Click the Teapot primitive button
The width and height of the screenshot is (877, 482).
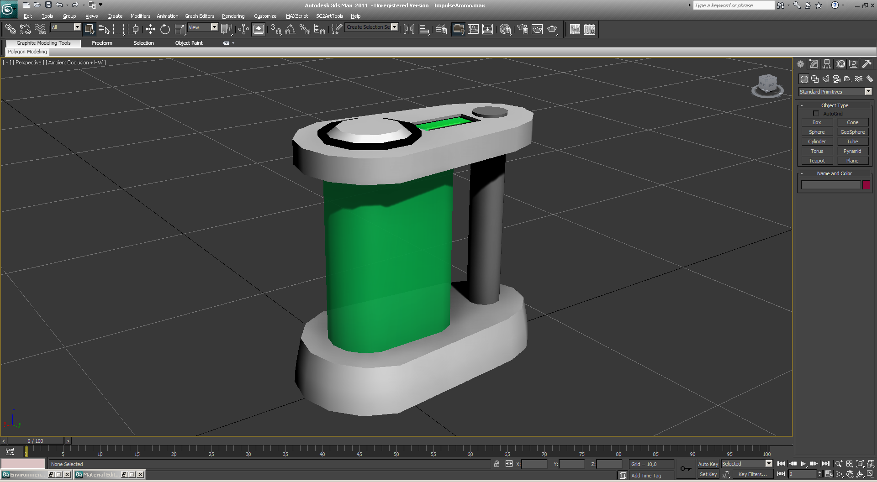pos(817,161)
